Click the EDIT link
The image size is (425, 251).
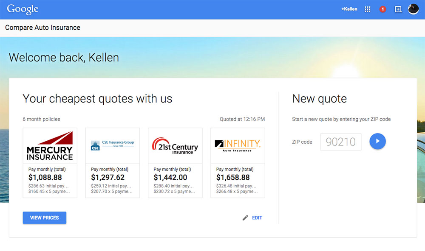click(x=257, y=218)
